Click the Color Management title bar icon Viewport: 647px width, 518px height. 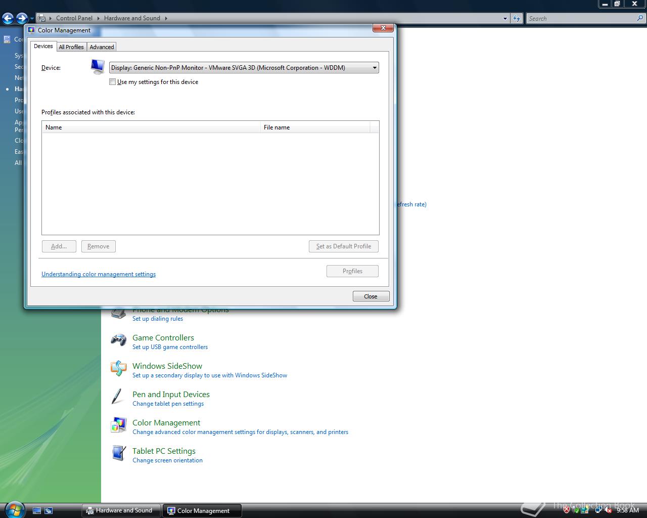[x=31, y=30]
